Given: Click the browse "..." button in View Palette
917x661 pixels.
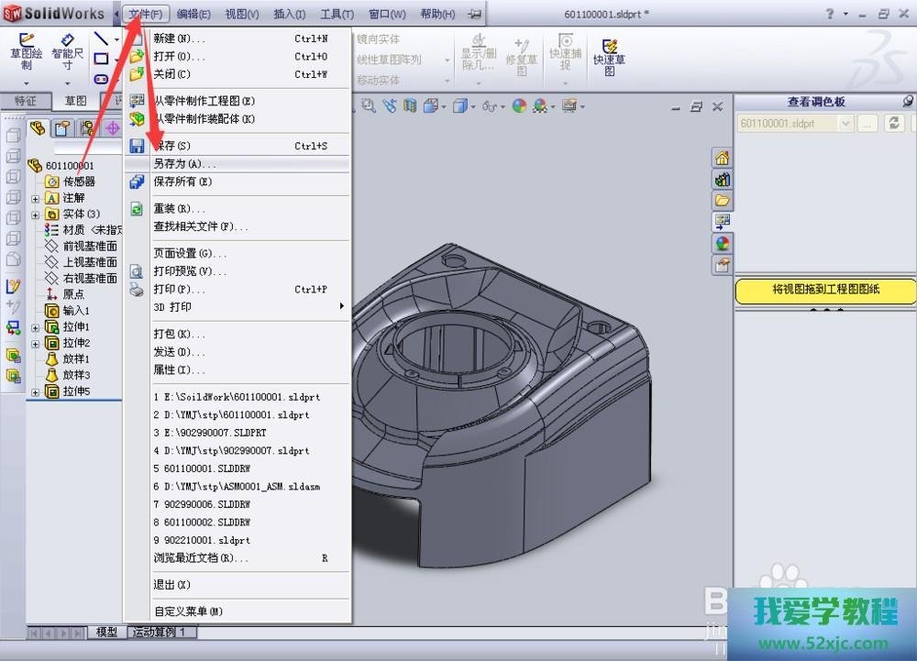Looking at the screenshot, I should [x=867, y=124].
